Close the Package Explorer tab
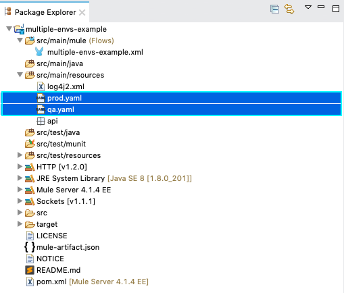 point(82,12)
